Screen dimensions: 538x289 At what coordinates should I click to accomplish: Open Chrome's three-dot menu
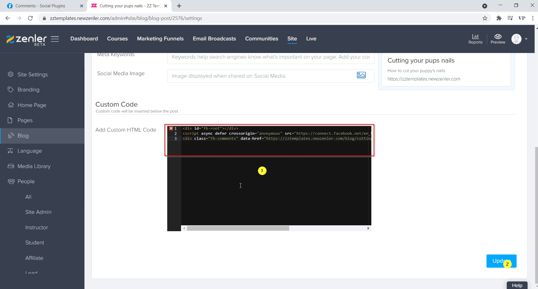click(533, 18)
